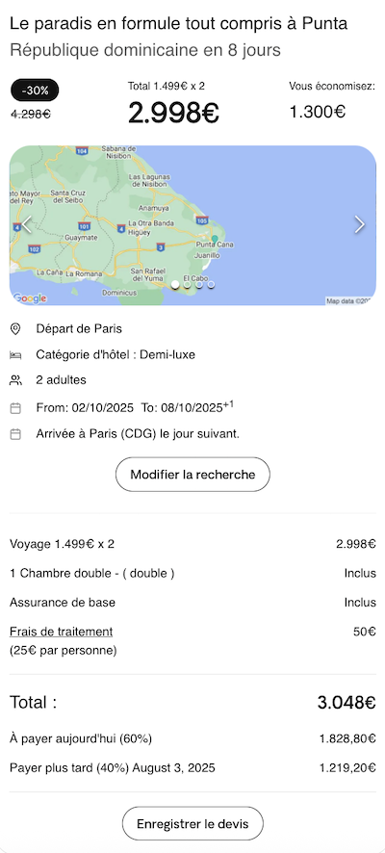Click the people icon beside 2 adultes
Viewport: 385px width, 853px height.
(15, 380)
